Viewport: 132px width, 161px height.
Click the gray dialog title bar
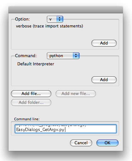pos(66,10)
